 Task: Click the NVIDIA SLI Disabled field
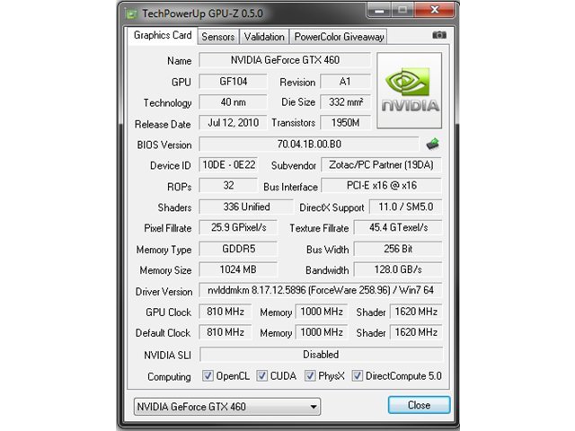pyautogui.click(x=321, y=355)
